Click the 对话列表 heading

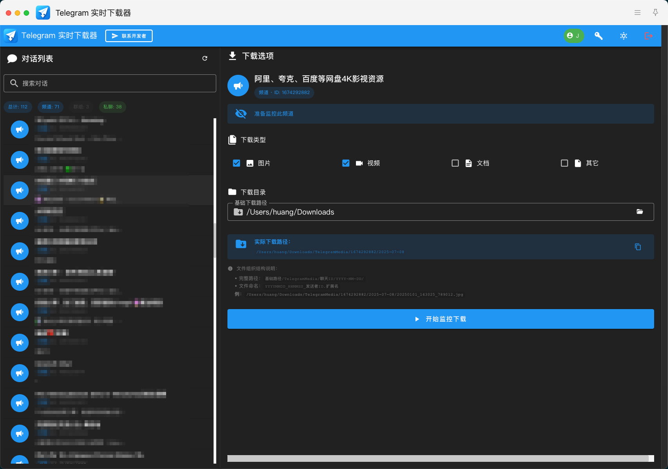pyautogui.click(x=37, y=59)
